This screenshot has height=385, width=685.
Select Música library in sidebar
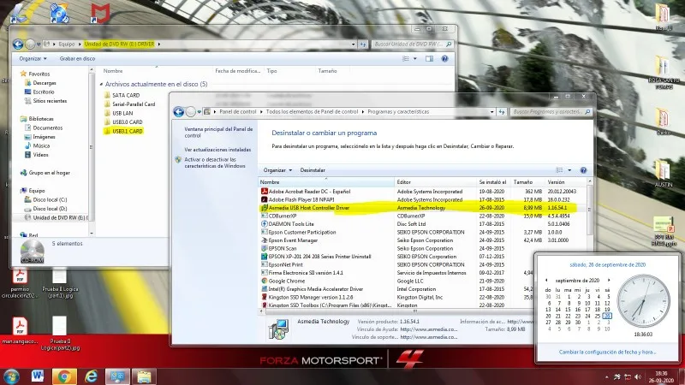coord(41,145)
